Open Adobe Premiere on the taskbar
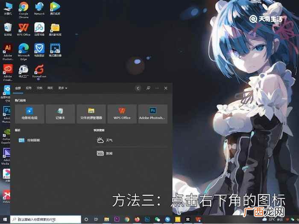The height and width of the screenshot is (224, 299). click(x=117, y=219)
